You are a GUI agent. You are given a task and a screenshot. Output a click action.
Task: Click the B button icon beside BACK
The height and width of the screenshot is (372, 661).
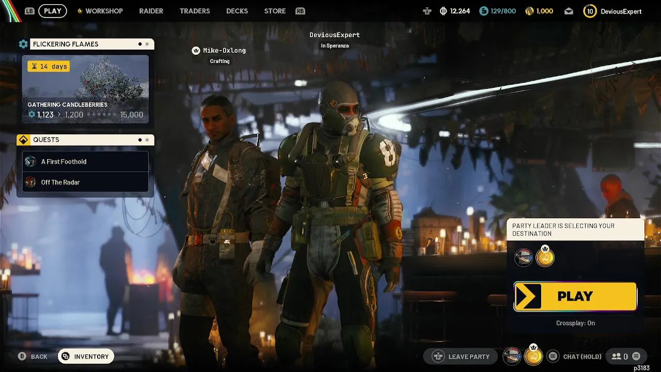click(22, 357)
